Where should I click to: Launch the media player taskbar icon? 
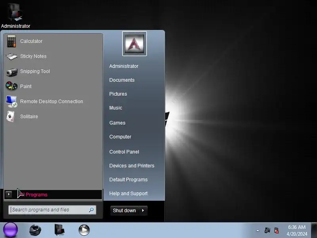click(84, 230)
